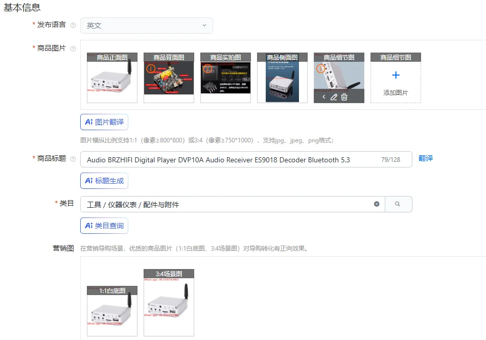The image size is (486, 340).
Task: Click the warning icon on 商品背面图
Action: [151, 68]
